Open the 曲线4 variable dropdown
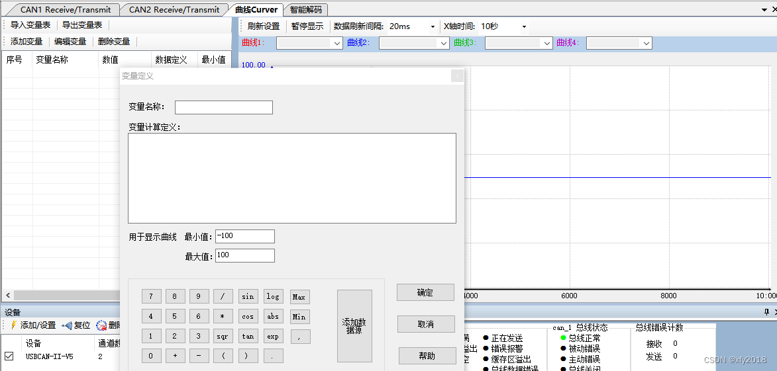Viewport: 777px width, 371px height. click(619, 43)
